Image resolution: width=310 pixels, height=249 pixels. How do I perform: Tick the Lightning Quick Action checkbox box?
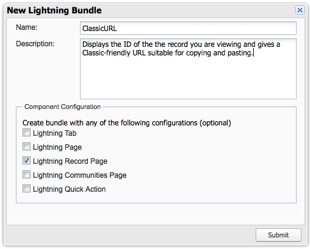point(26,189)
